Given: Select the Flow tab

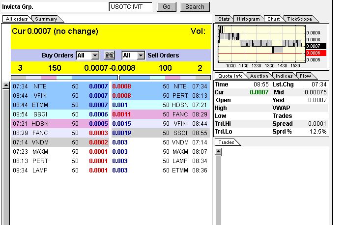Looking at the screenshot, I should click(x=305, y=76).
